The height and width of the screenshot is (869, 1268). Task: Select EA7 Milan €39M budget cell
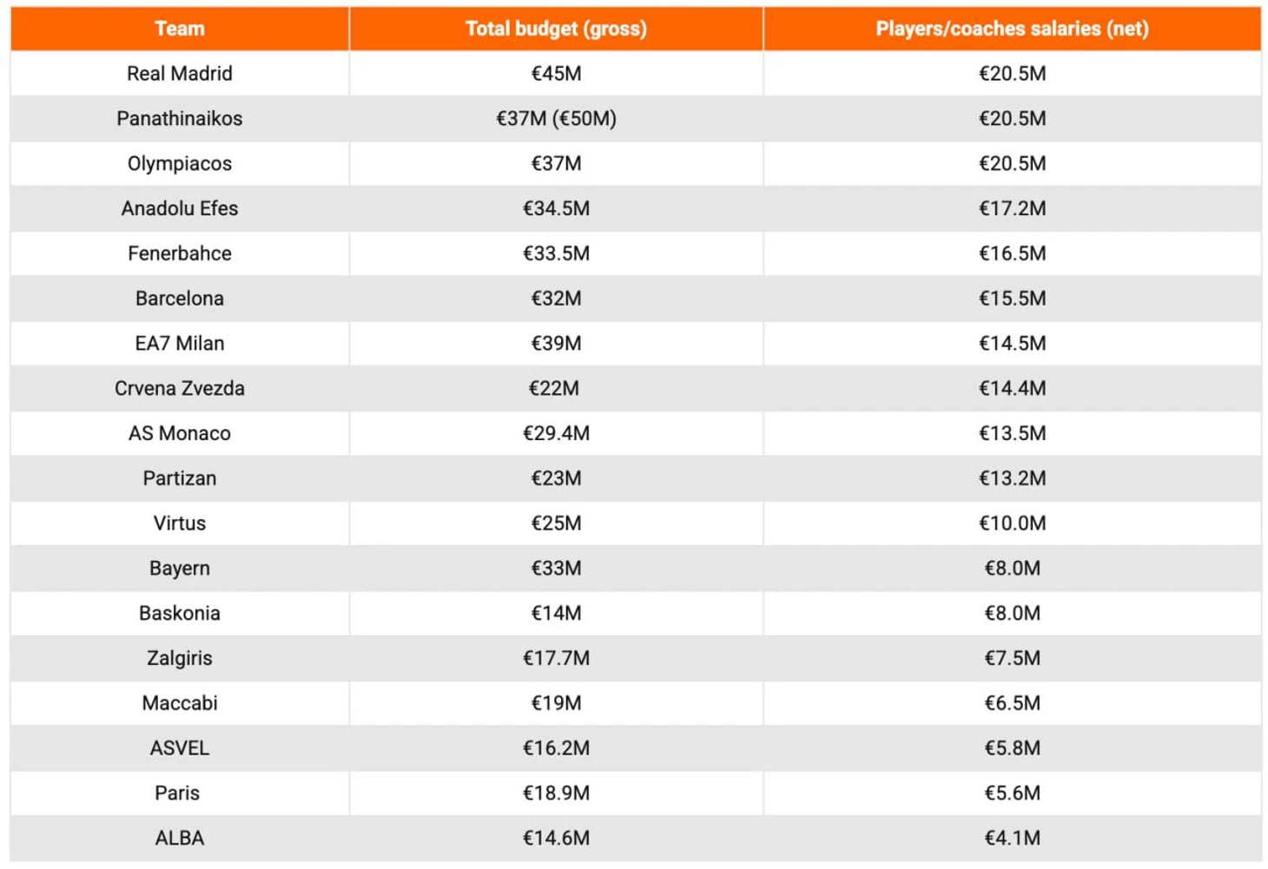pyautogui.click(x=556, y=344)
